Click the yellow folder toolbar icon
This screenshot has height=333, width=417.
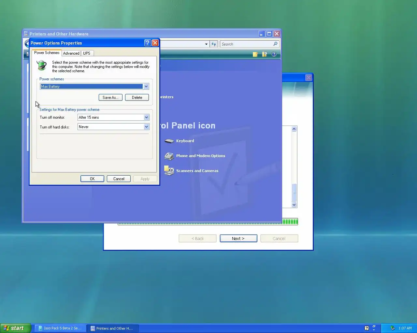pyautogui.click(x=255, y=54)
